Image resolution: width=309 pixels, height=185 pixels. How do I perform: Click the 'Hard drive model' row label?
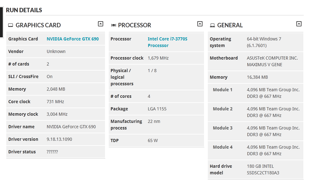(x=221, y=169)
